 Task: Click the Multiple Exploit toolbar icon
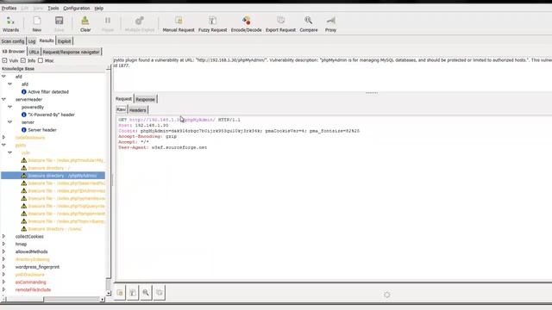click(140, 24)
